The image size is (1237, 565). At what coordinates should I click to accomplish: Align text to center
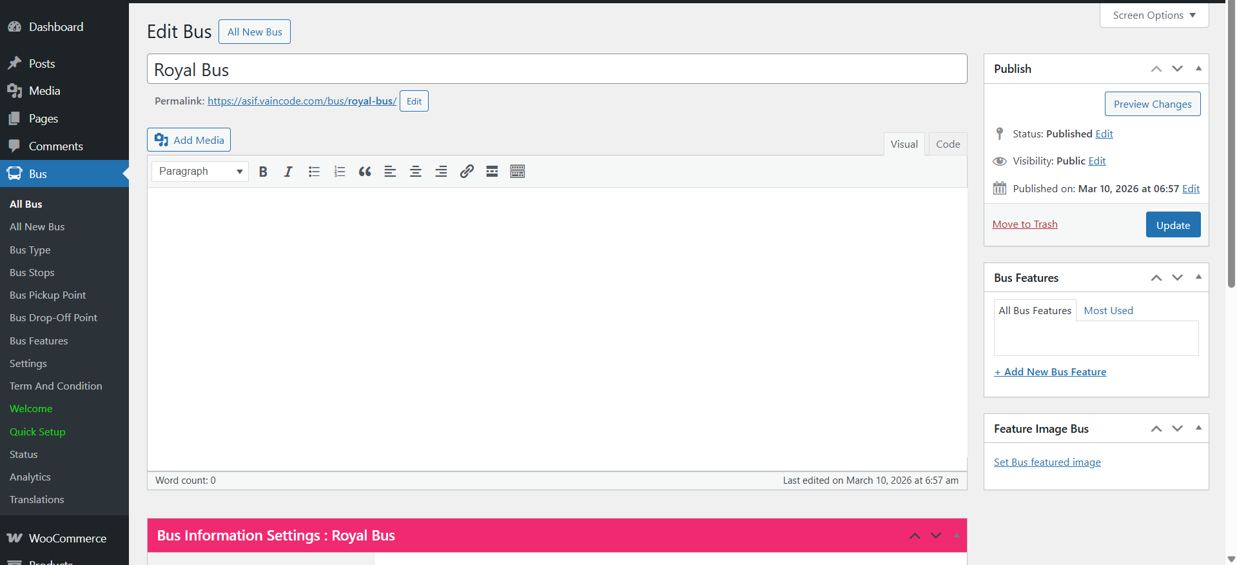point(416,172)
